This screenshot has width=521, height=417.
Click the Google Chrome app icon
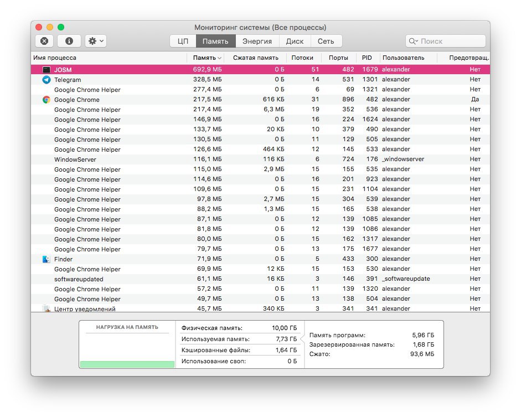[x=47, y=100]
